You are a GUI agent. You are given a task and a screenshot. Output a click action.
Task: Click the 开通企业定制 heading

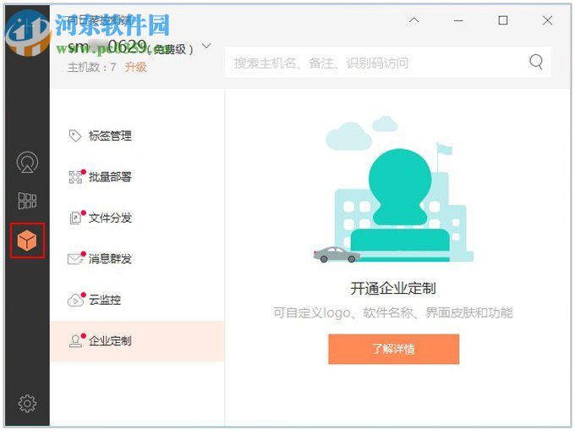(x=393, y=289)
